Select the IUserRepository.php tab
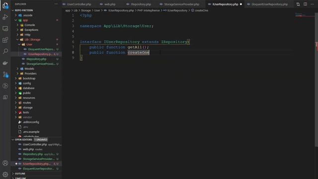 tap(225, 4)
